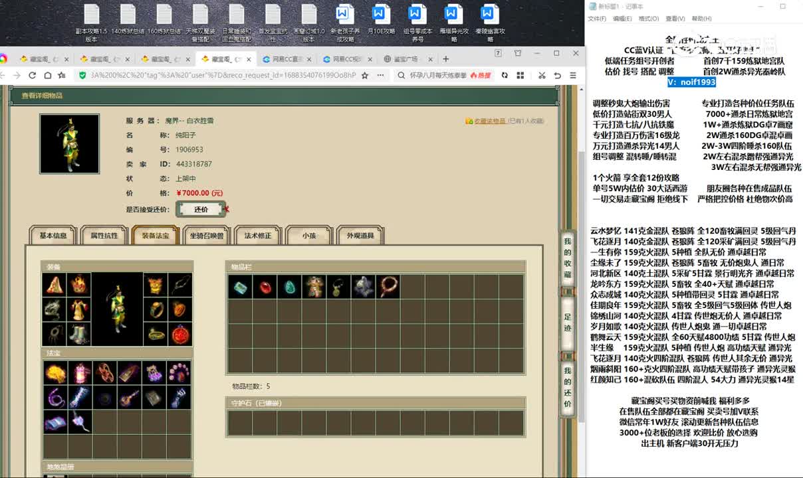
Task: Click the golden cloud talisman icon
Action: [55, 373]
